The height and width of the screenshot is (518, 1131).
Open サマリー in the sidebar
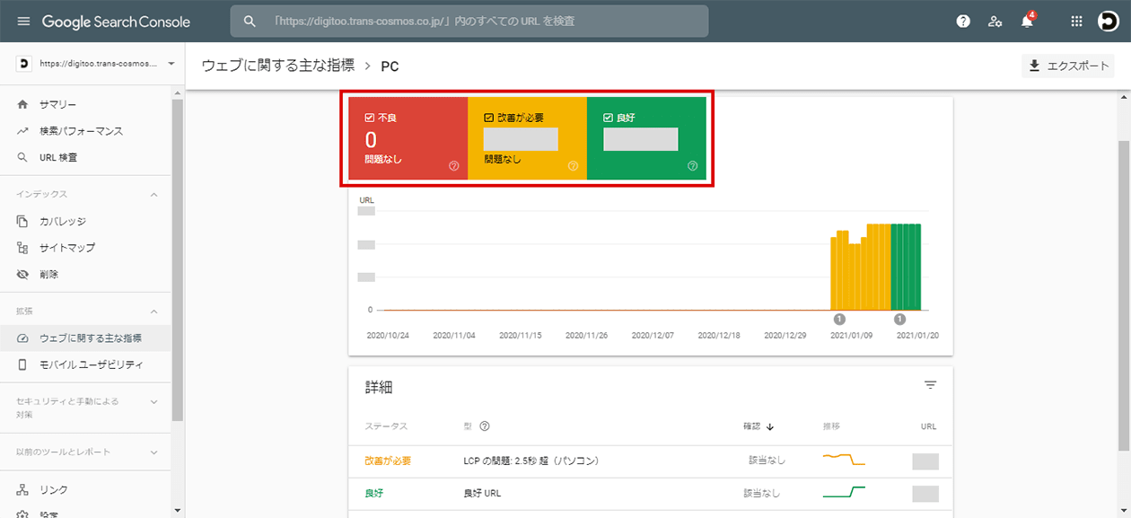(x=85, y=104)
